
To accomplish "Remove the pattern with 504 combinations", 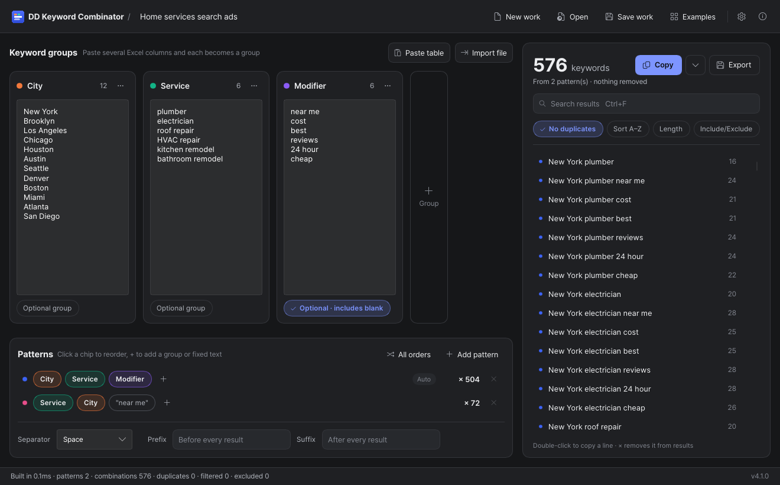I will [494, 379].
